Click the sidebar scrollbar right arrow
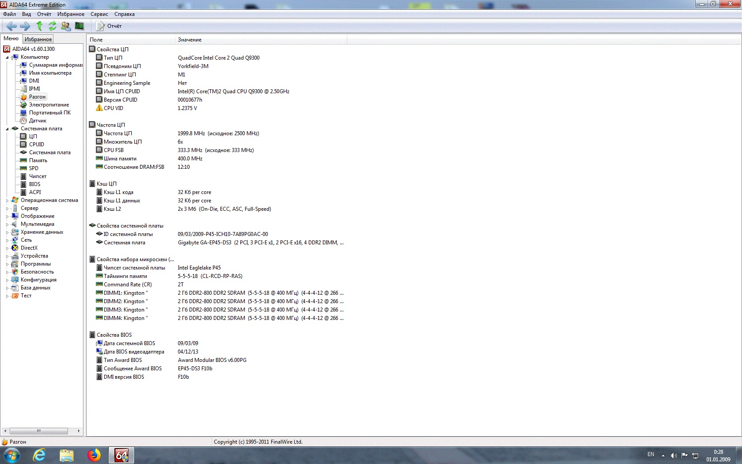742x464 pixels. [79, 431]
